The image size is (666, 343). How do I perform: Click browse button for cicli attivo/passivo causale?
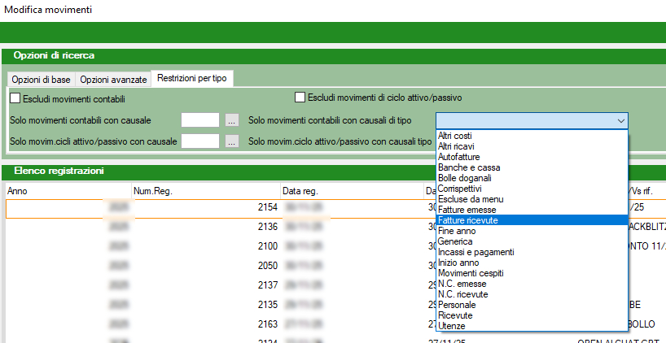coord(232,141)
